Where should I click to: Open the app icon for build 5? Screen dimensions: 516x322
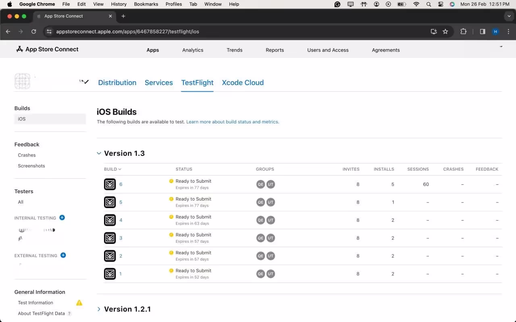[x=110, y=202]
